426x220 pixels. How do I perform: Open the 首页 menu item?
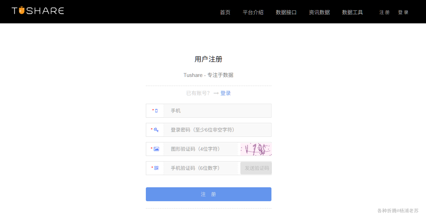225,12
